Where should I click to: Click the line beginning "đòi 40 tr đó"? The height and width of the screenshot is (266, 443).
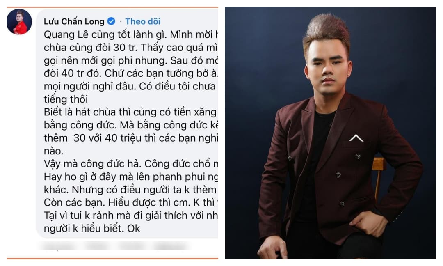tap(131, 73)
